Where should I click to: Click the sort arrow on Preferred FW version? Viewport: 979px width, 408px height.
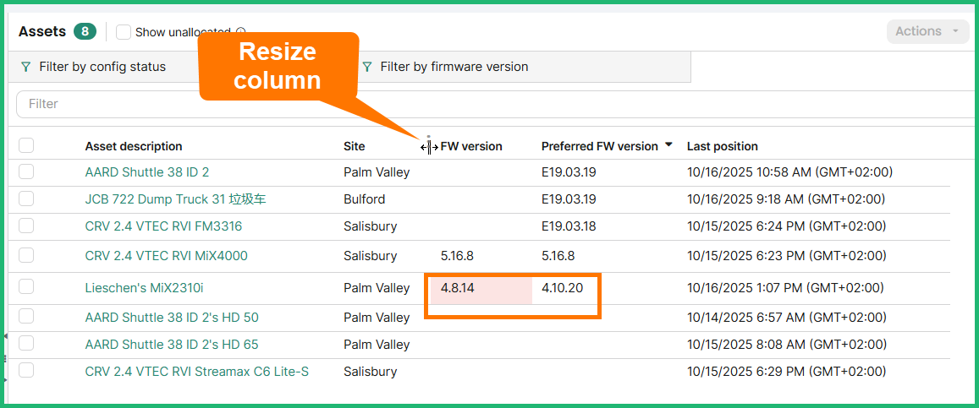(x=669, y=145)
